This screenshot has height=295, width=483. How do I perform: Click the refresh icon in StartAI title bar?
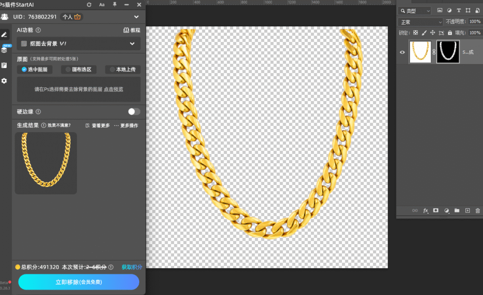point(89,5)
